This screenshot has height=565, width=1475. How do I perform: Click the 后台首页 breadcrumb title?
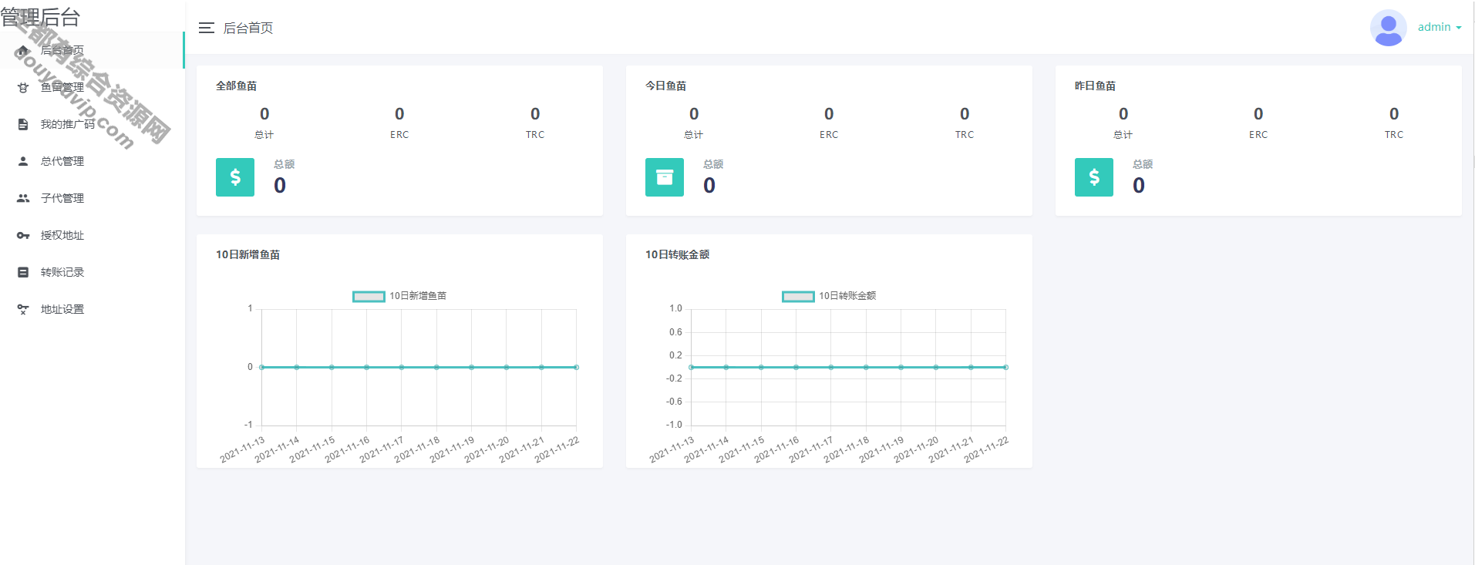248,28
